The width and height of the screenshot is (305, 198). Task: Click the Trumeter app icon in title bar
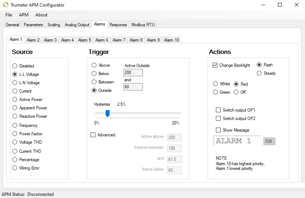tap(6, 5)
